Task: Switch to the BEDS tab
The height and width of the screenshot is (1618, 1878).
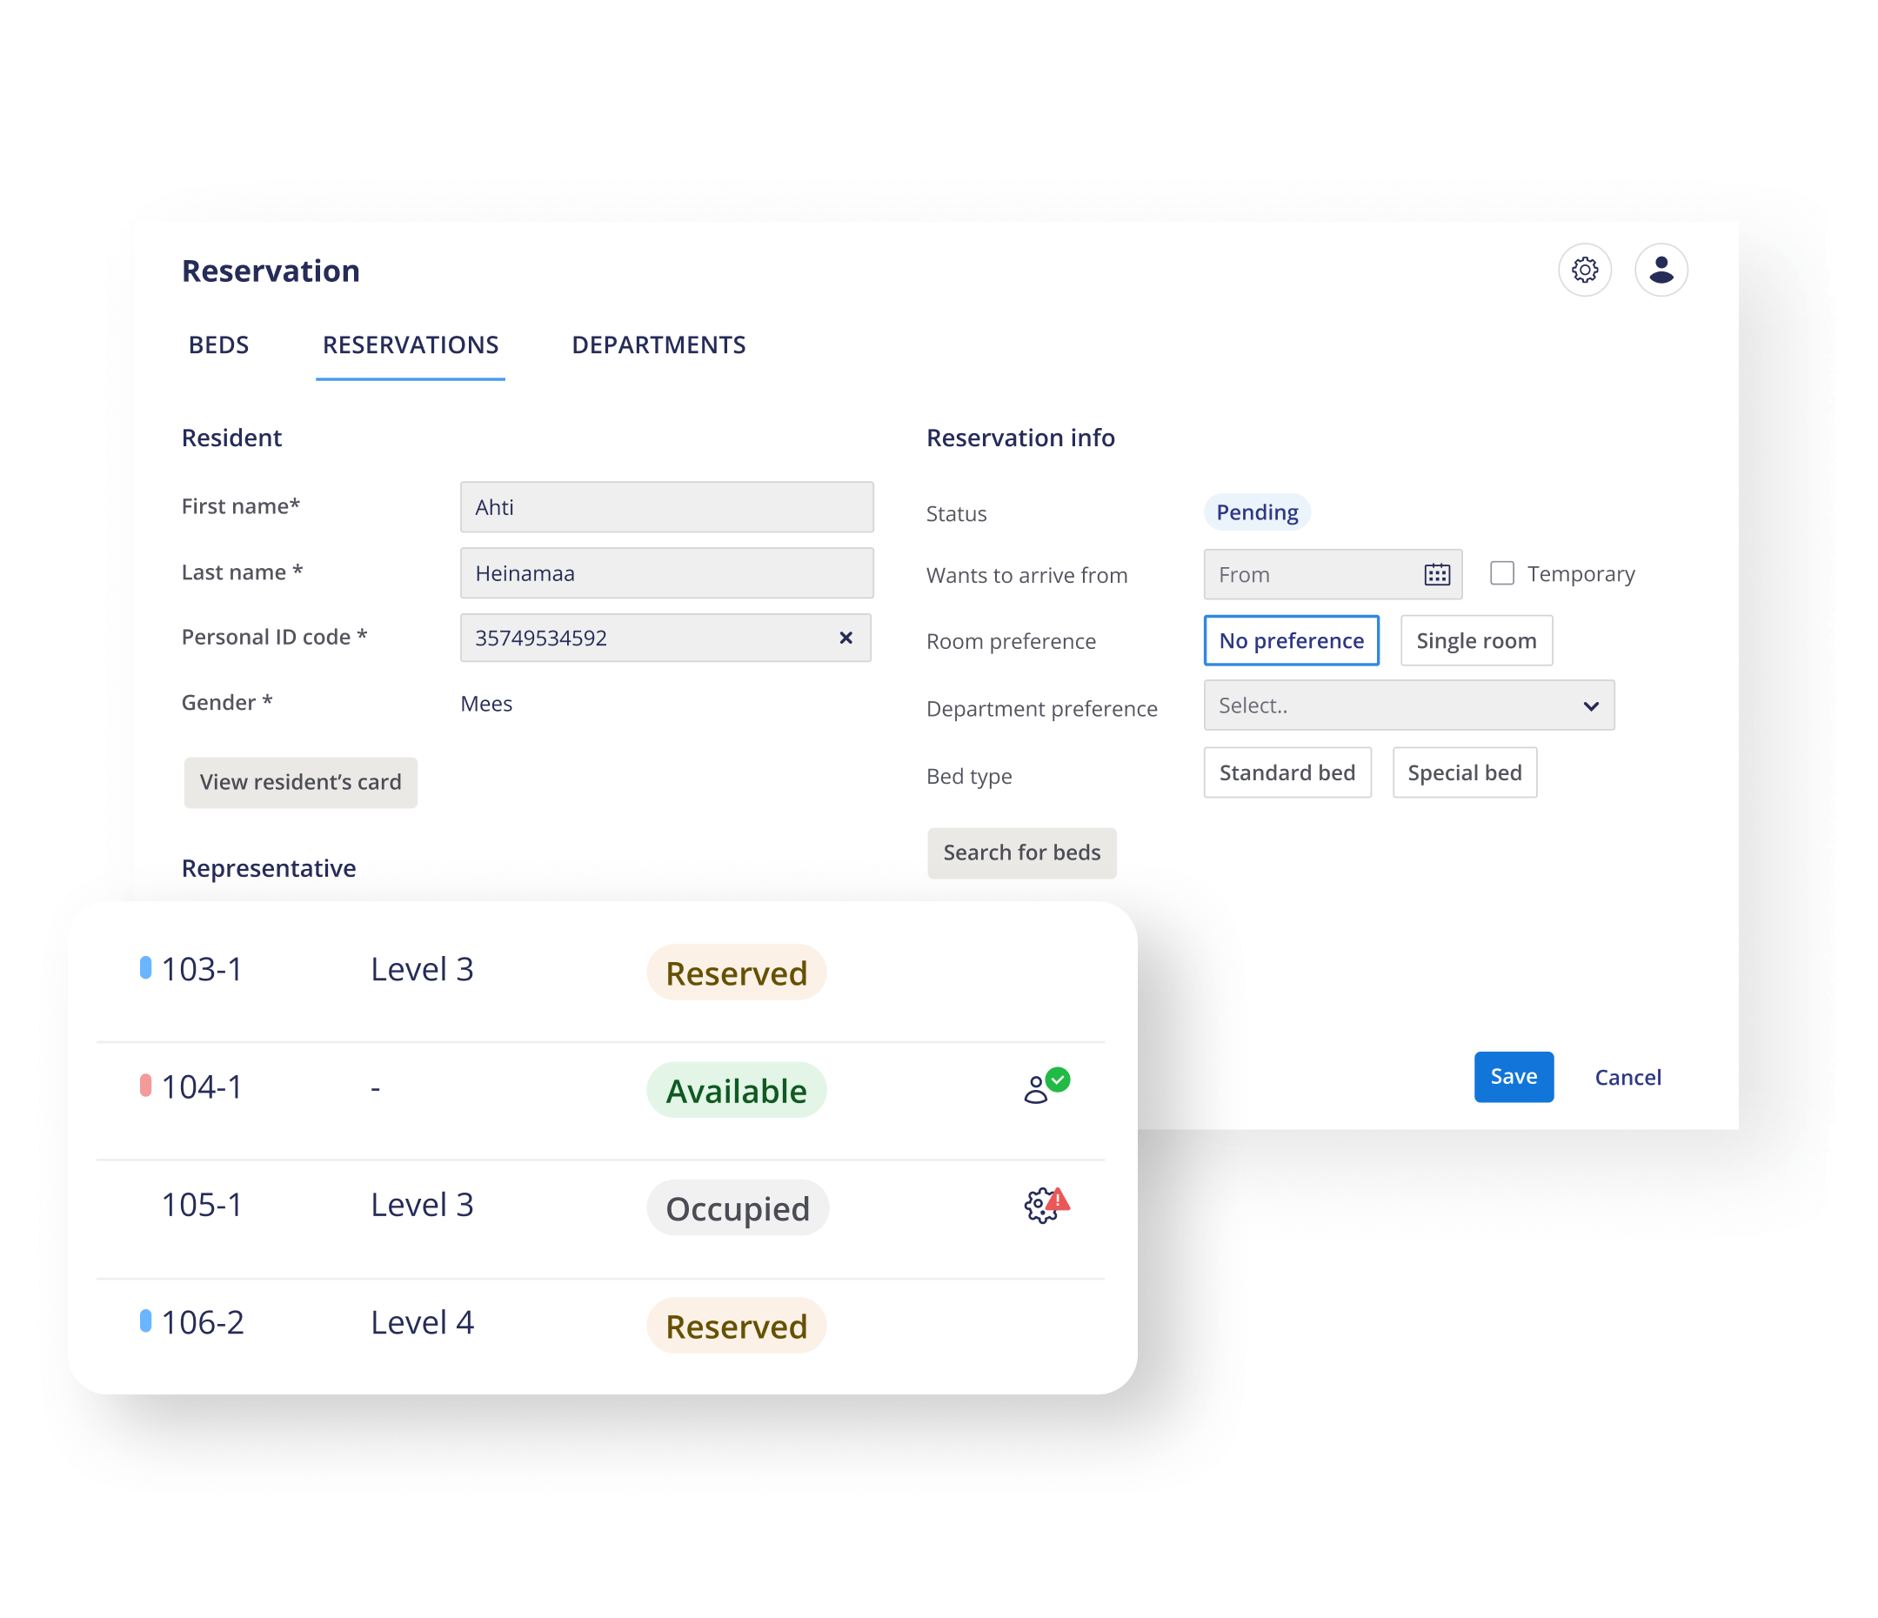Action: click(x=218, y=345)
